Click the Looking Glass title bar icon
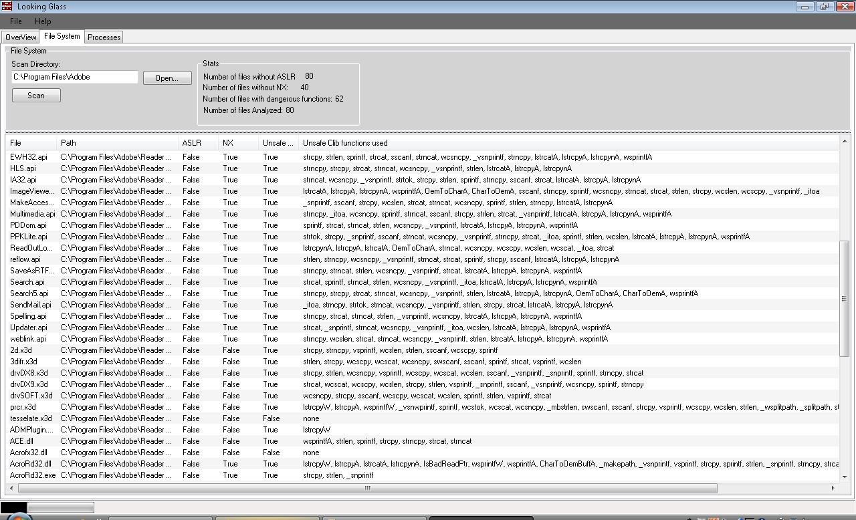 point(7,7)
